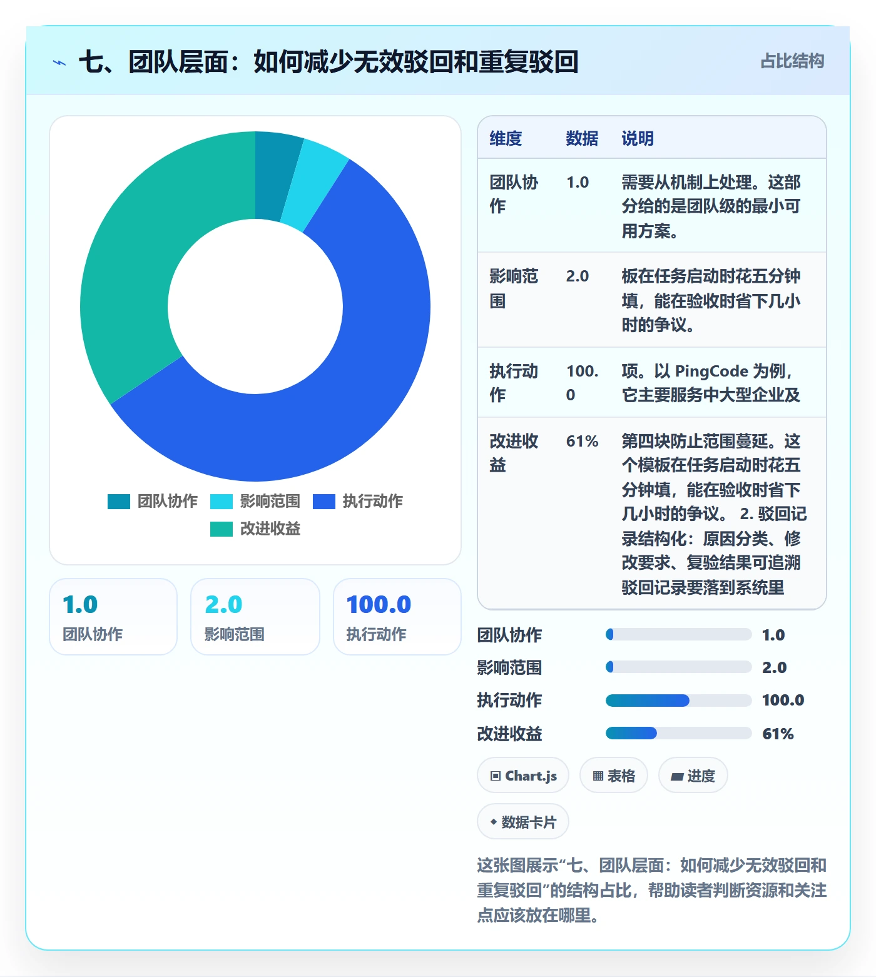Click the description starting 需要从机制上处理
The height and width of the screenshot is (977, 876).
pyautogui.click(x=711, y=206)
